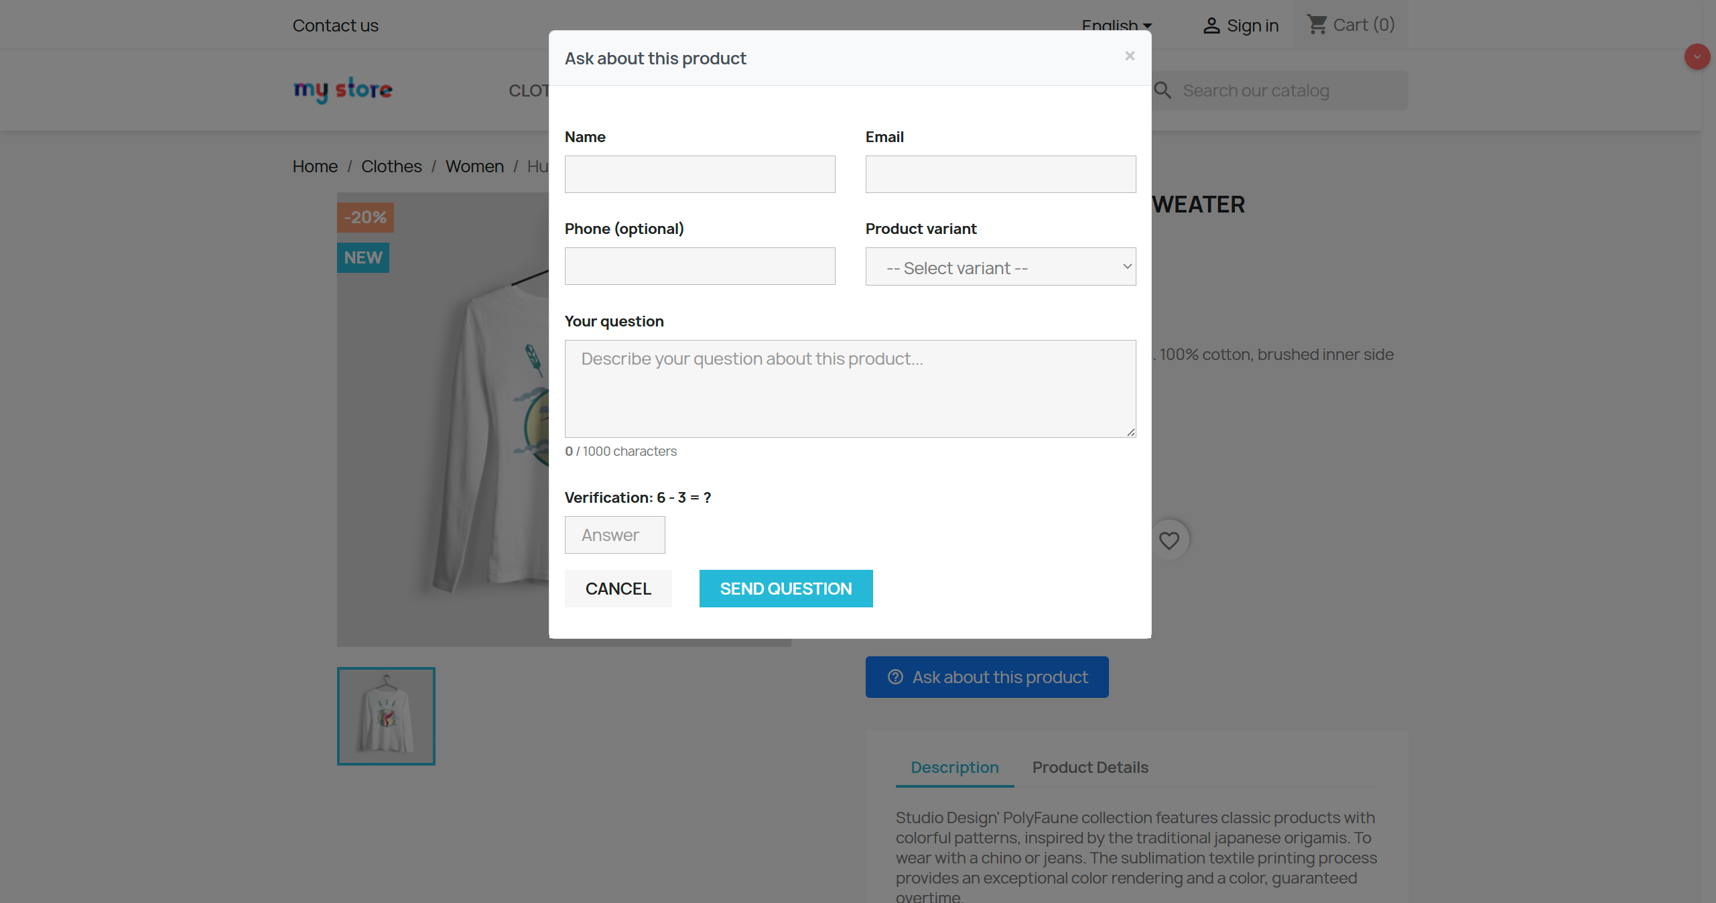The width and height of the screenshot is (1716, 903).
Task: Toggle the wishlist heart icon
Action: point(1169,540)
